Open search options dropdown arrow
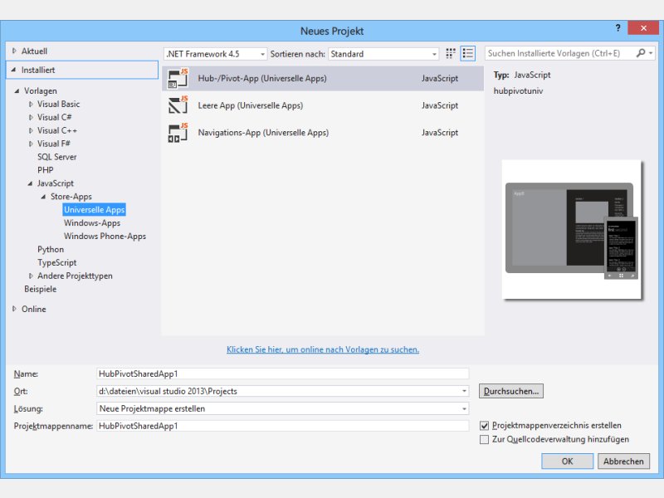664x498 pixels. (x=651, y=53)
